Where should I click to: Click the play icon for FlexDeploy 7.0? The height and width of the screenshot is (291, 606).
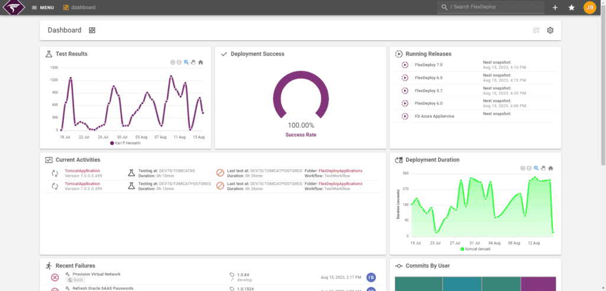(x=405, y=65)
